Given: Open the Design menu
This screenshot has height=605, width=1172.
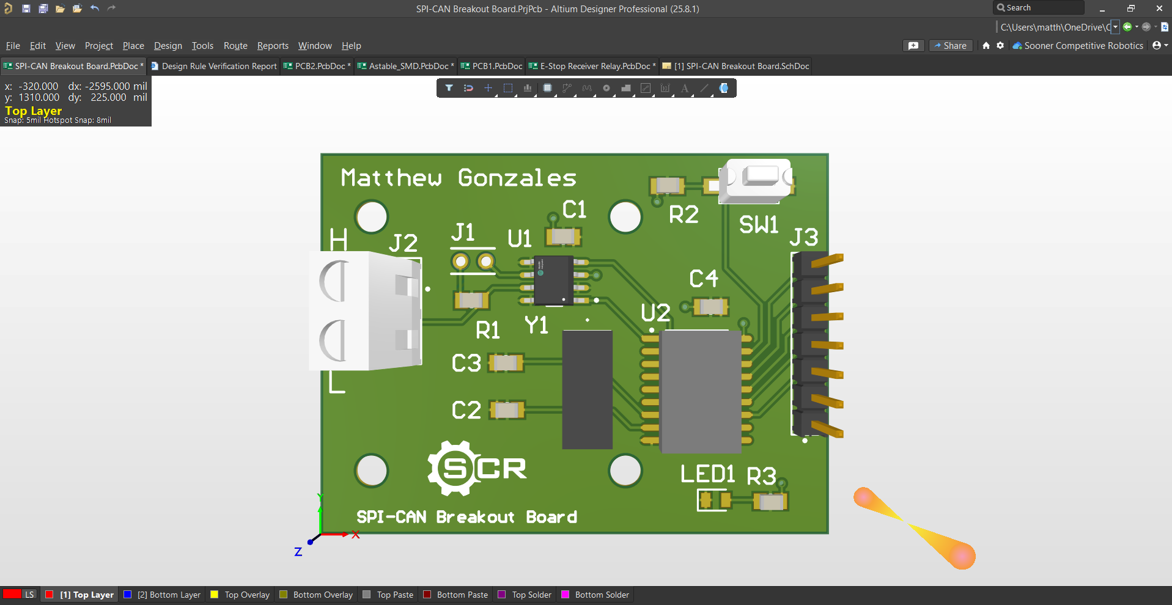Looking at the screenshot, I should click(168, 46).
